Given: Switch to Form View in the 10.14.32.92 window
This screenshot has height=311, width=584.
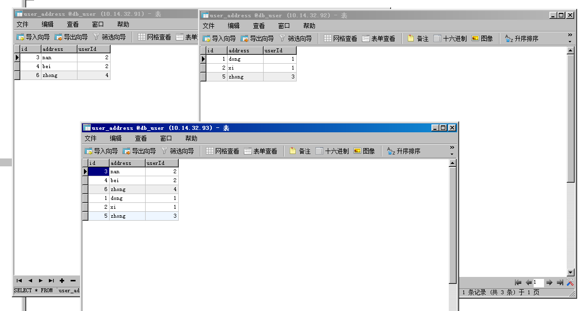Looking at the screenshot, I should pyautogui.click(x=379, y=39).
